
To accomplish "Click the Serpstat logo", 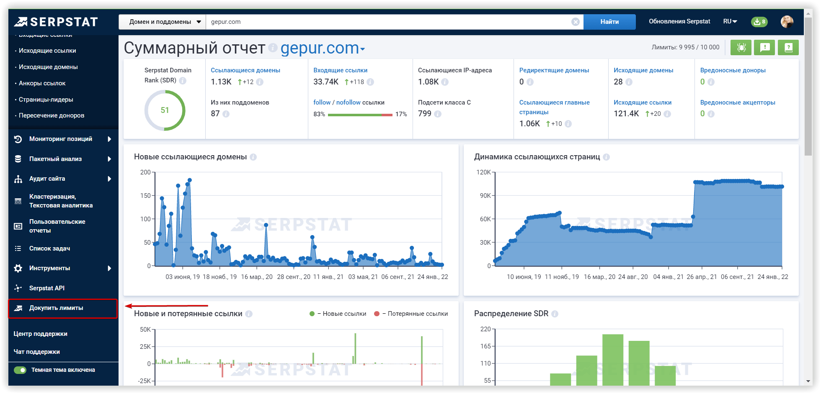I will coord(56,22).
